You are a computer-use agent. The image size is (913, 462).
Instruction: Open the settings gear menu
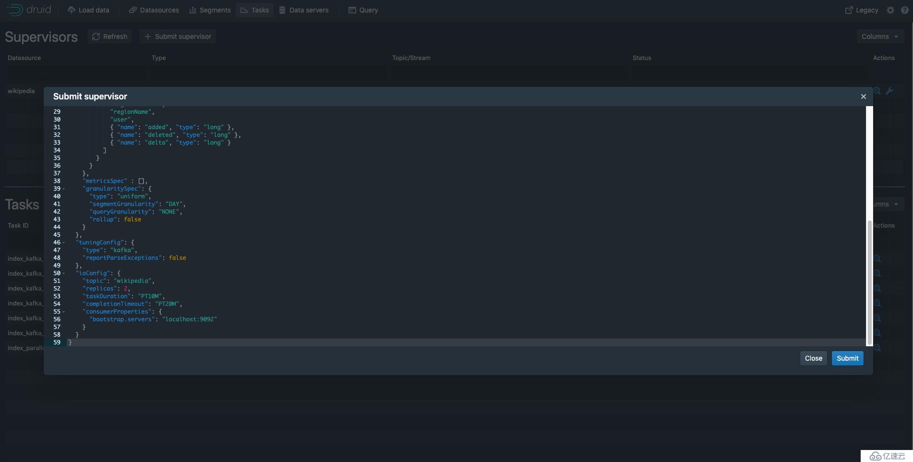click(890, 10)
